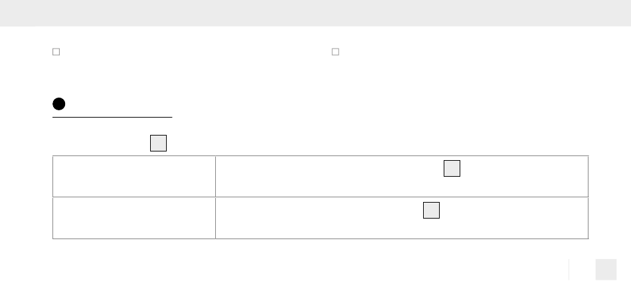Select the second row's narrow left cell
631x289 pixels.
(134, 218)
